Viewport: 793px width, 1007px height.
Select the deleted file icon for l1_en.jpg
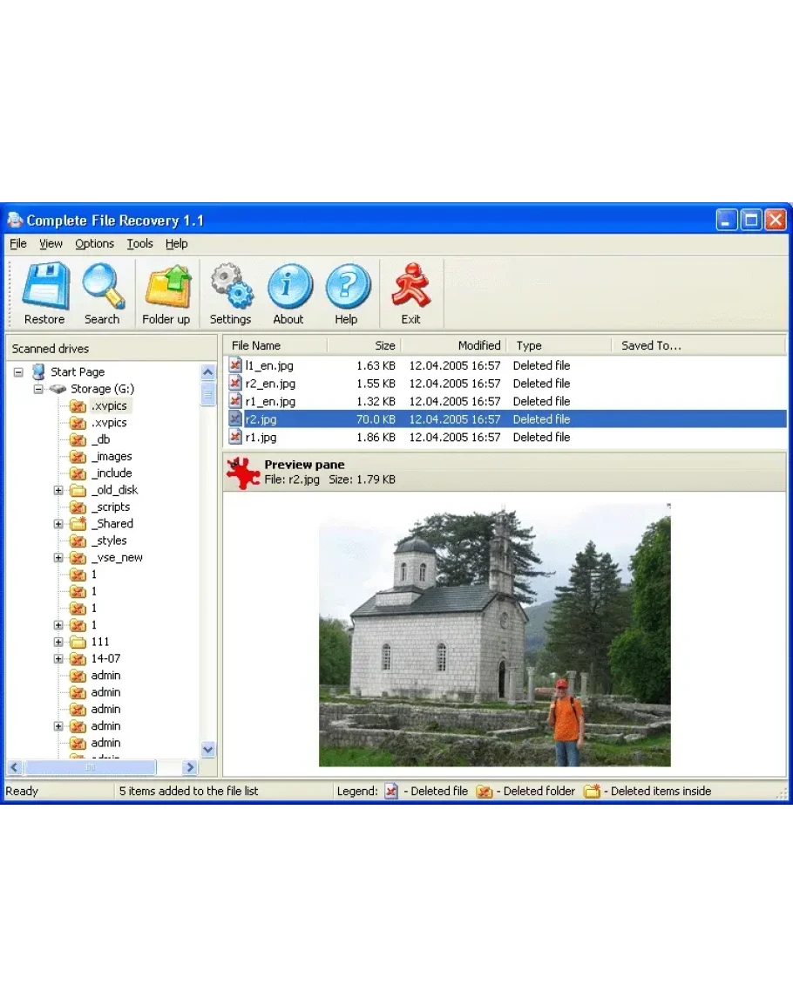click(235, 365)
